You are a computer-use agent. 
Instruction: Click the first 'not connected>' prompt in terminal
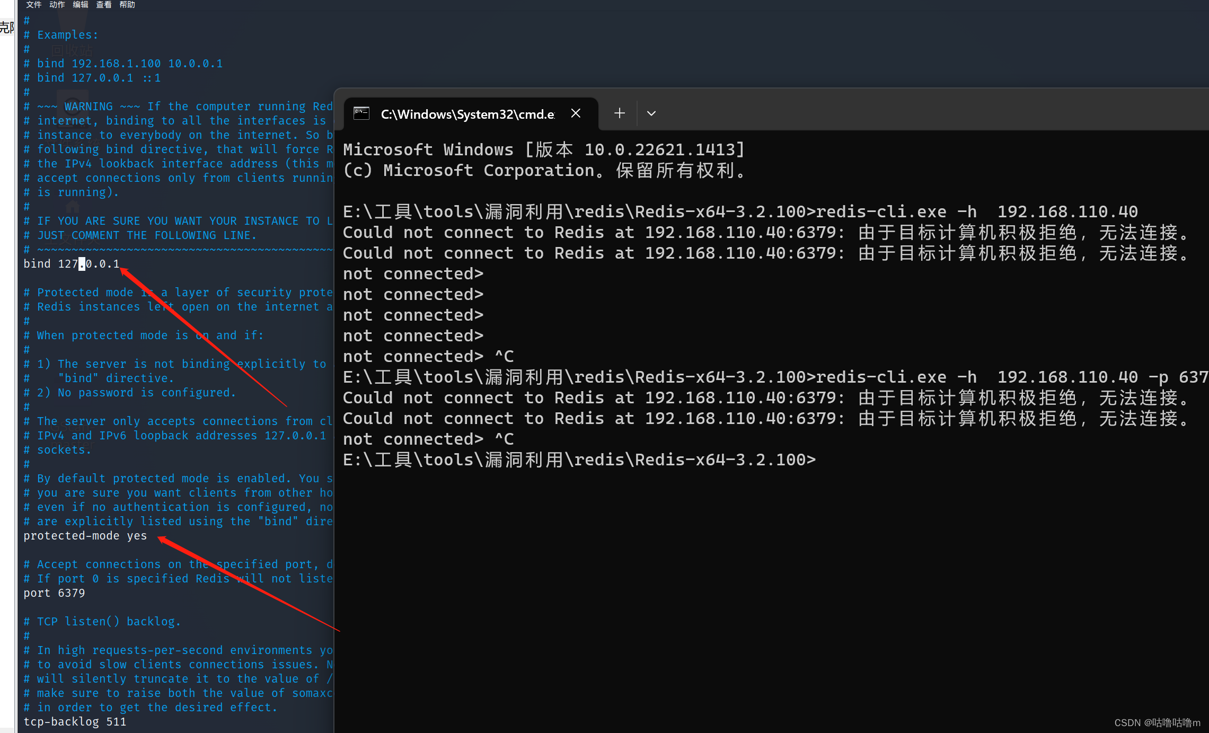[413, 274]
